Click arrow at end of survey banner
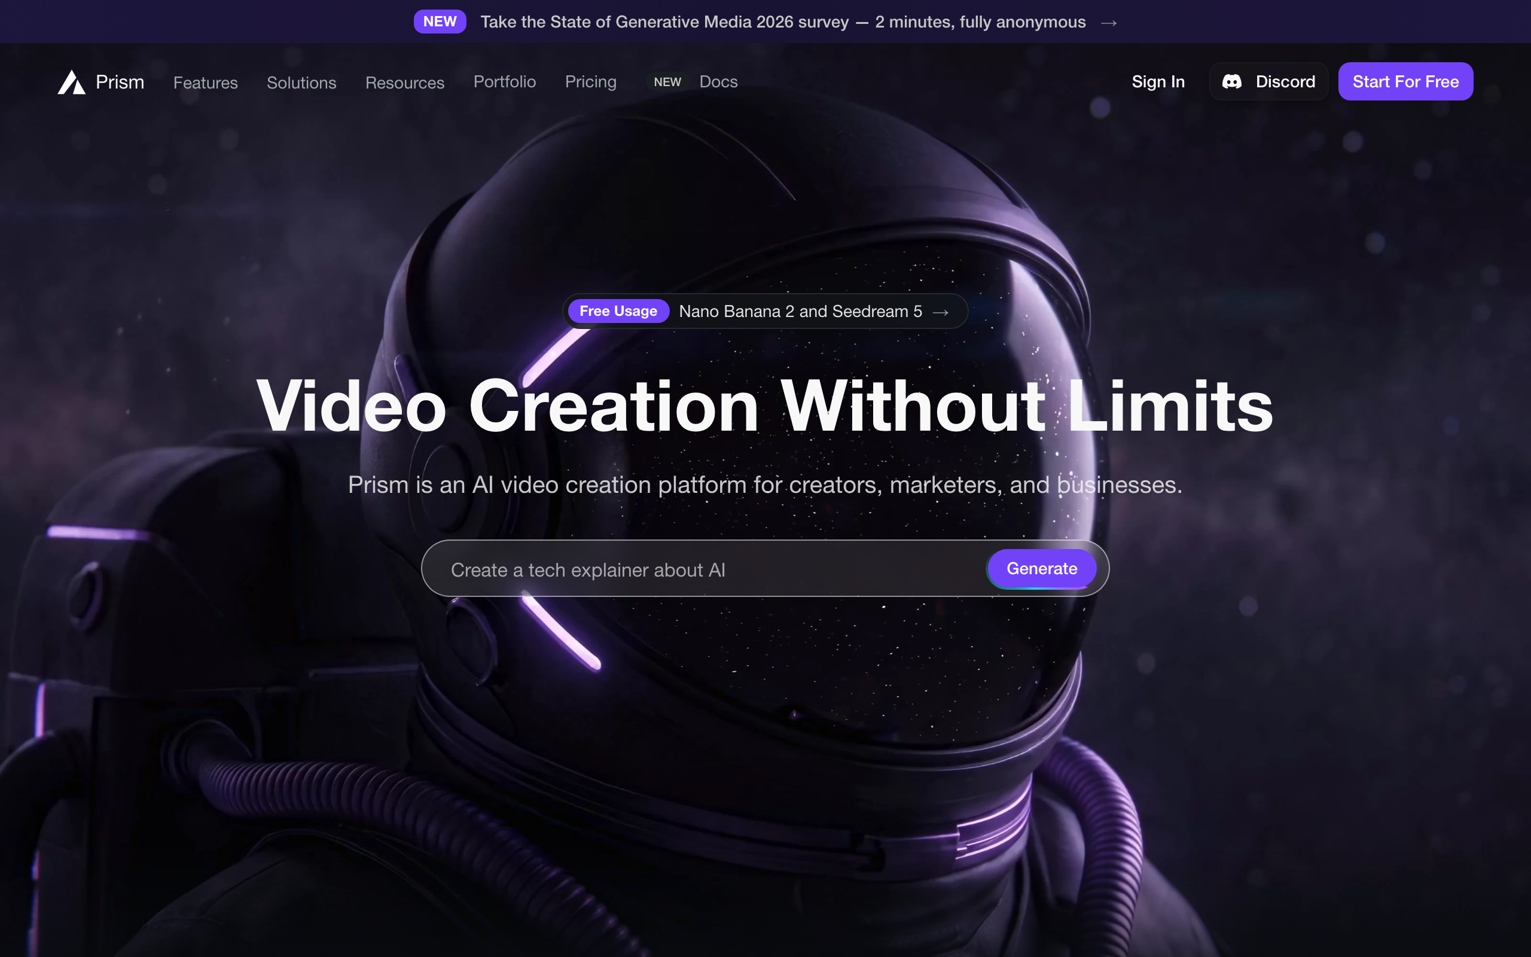 point(1108,23)
